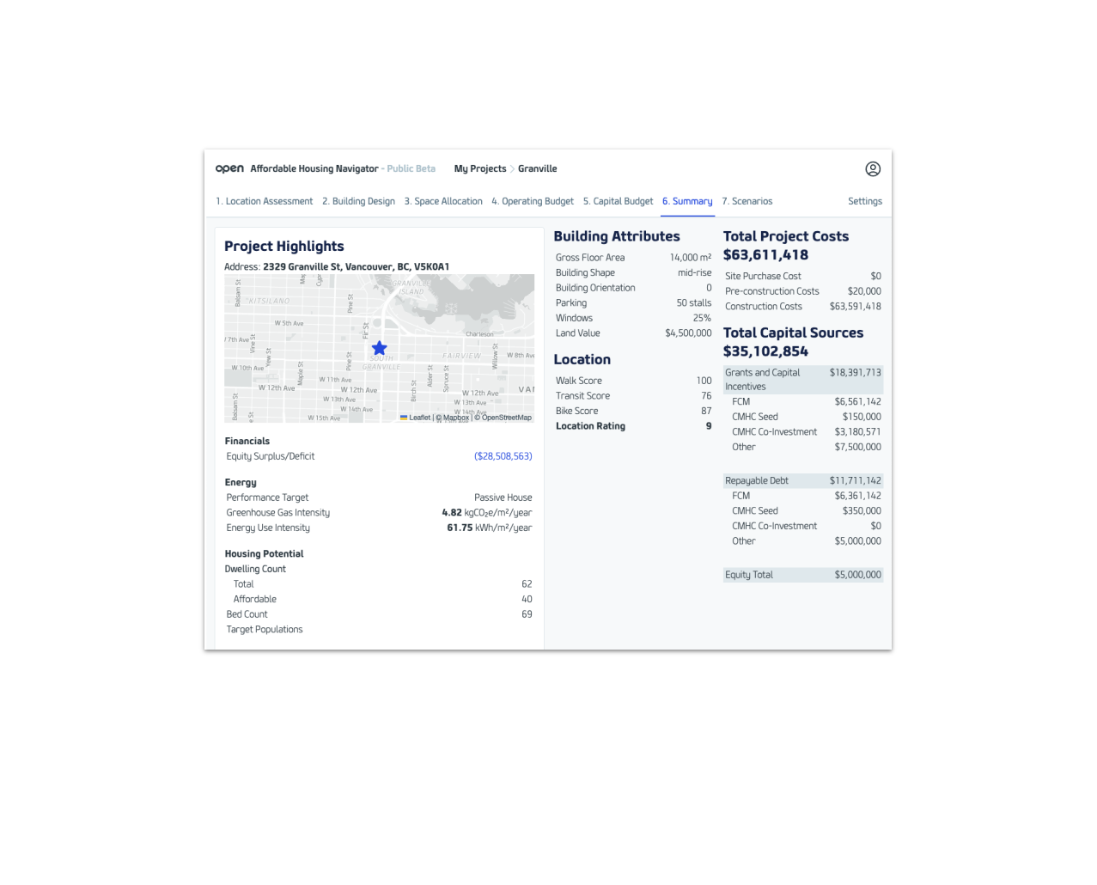Screen dimensions: 1097x885
Task: Navigate back via My Projects breadcrumb
Action: (x=480, y=168)
